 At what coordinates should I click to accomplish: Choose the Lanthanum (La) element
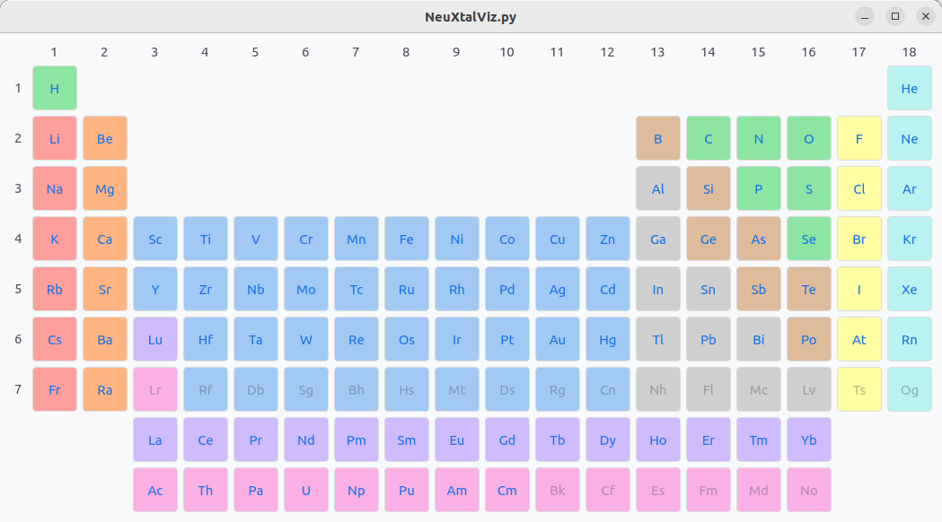(155, 439)
